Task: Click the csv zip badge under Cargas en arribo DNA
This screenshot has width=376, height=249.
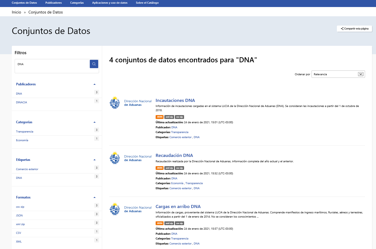Action: tap(180, 223)
